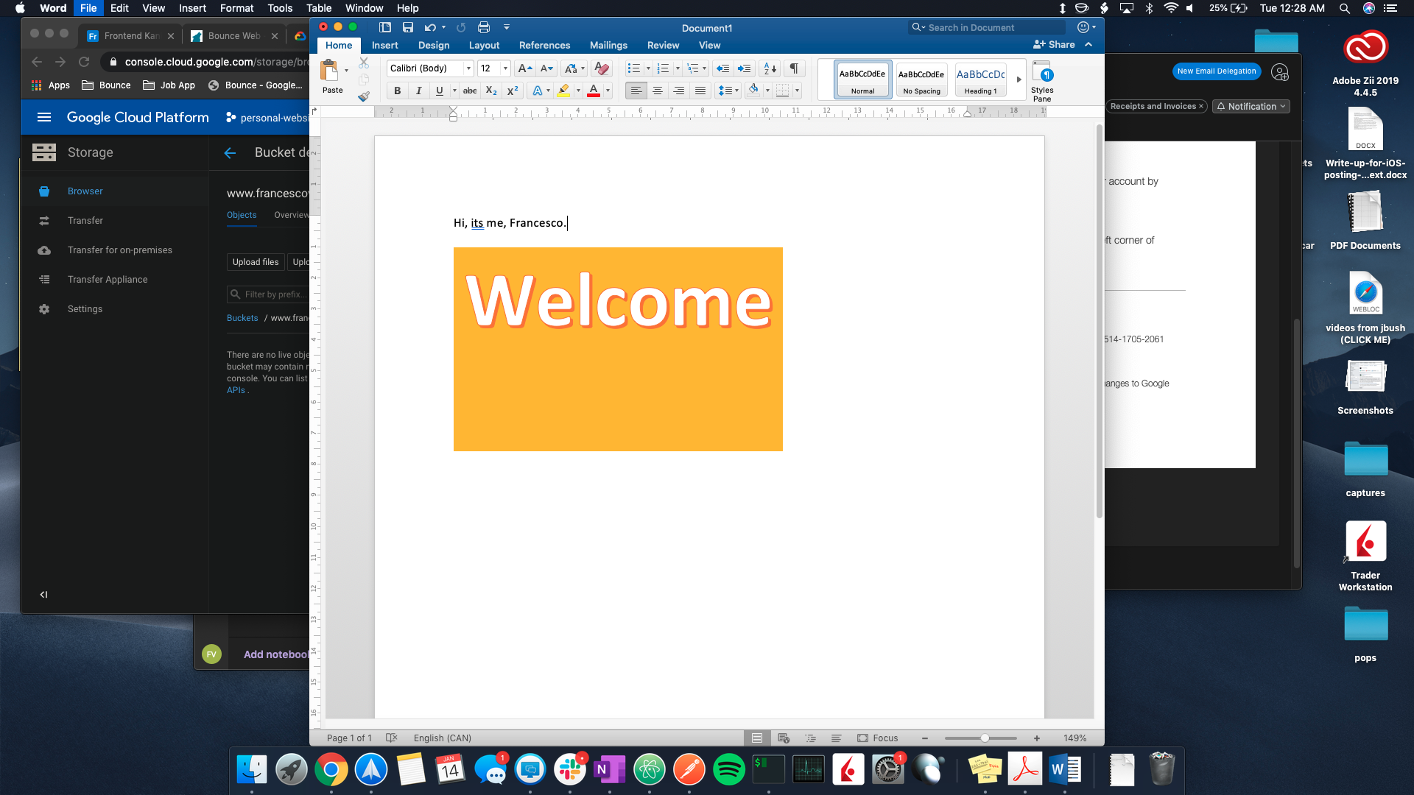
Task: Click Upload files in Cloud Storage
Action: point(256,262)
